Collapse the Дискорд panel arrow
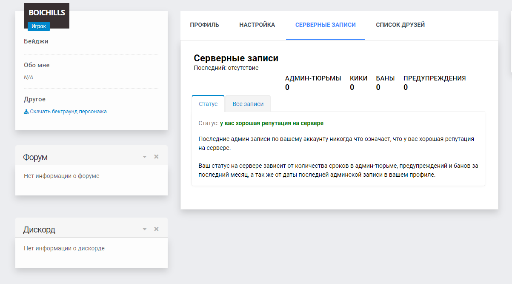The height and width of the screenshot is (284, 512). [145, 229]
